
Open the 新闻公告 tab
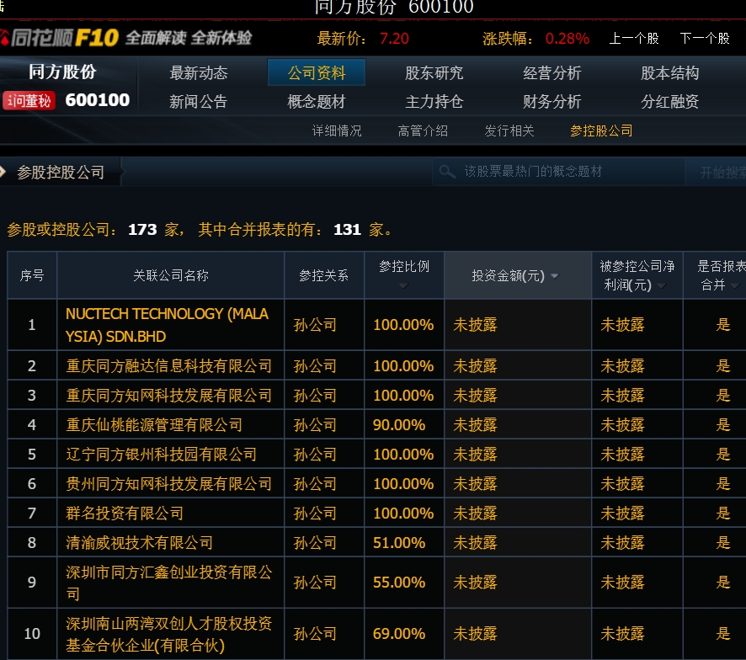tap(199, 101)
